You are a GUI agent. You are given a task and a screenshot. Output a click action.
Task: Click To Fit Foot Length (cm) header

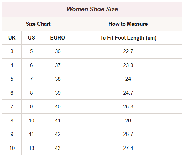coord(128,38)
